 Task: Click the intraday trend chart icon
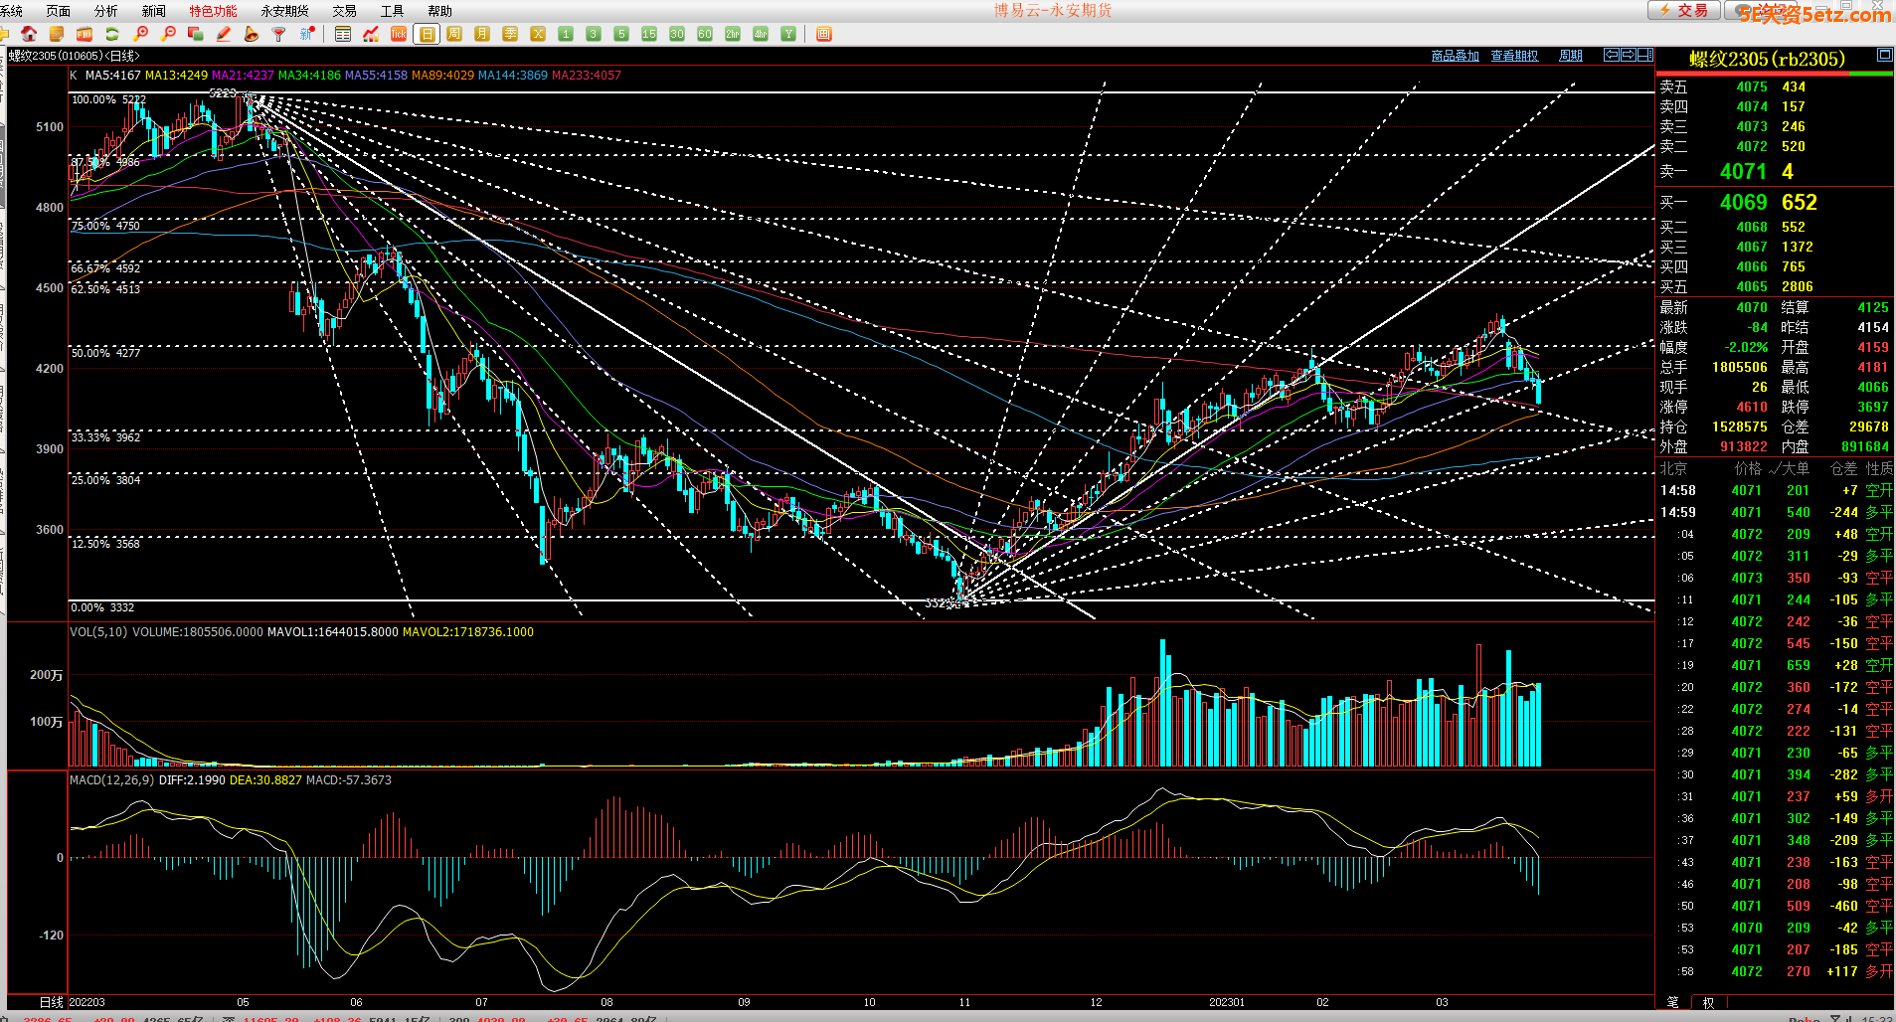point(371,34)
